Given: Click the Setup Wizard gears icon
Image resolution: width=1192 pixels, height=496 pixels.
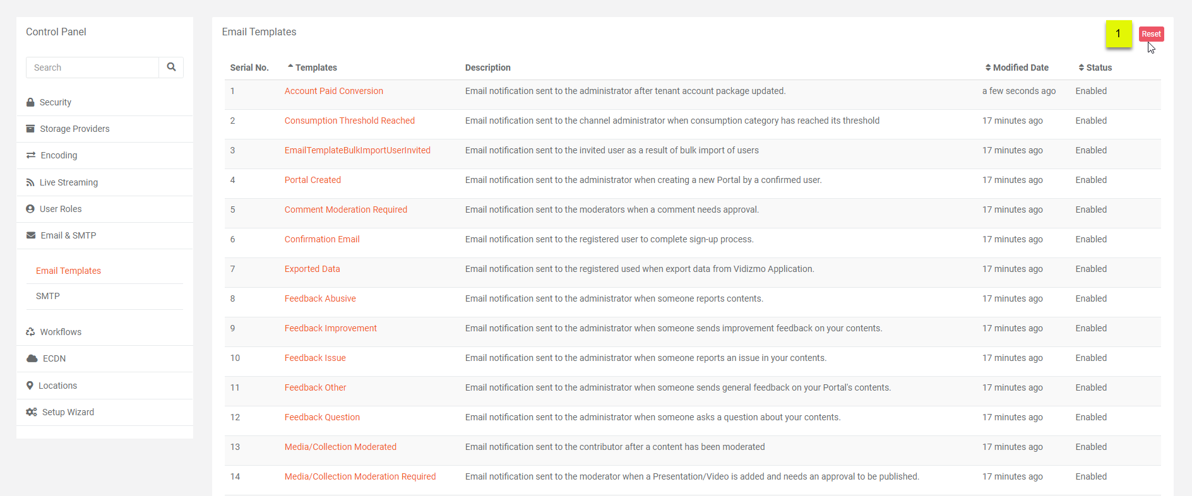Looking at the screenshot, I should [32, 412].
